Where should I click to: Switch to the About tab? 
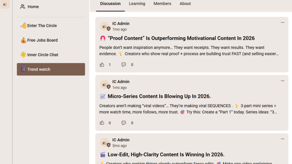[x=185, y=4]
